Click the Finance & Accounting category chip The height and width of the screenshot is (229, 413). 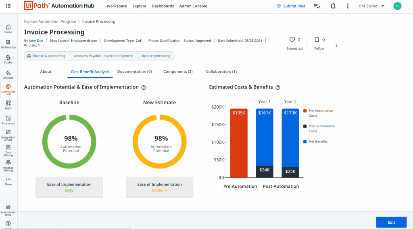[46, 56]
